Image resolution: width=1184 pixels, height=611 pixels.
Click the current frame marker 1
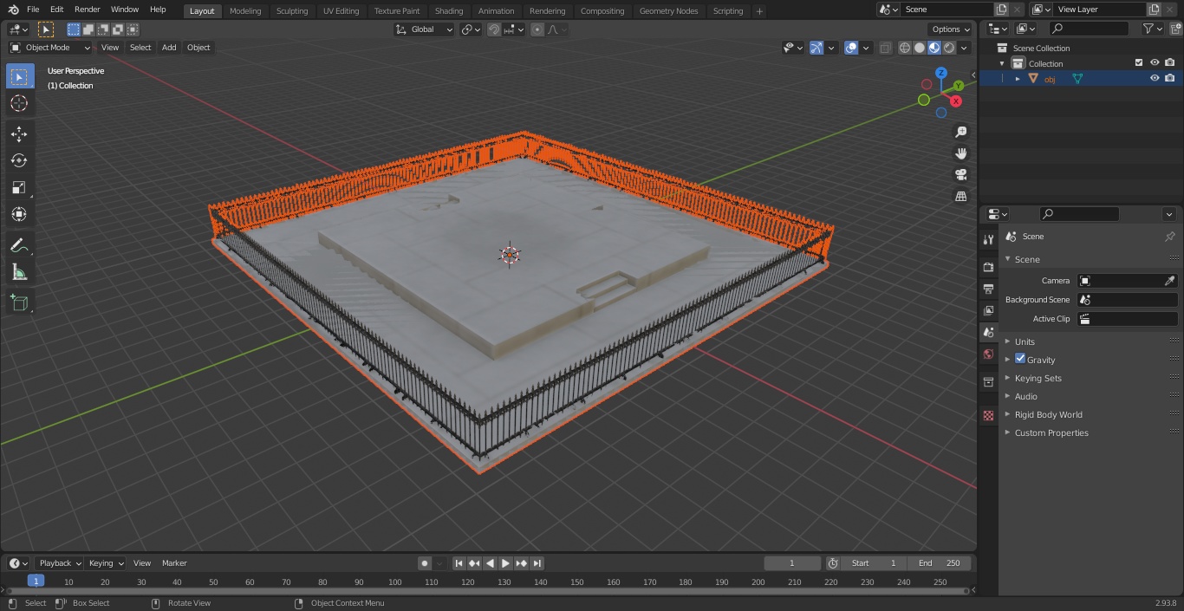tap(36, 582)
